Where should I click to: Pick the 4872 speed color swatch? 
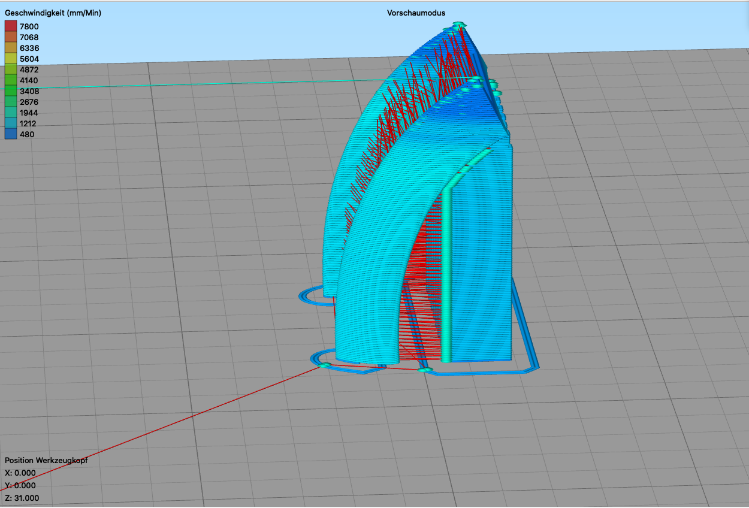(x=11, y=69)
